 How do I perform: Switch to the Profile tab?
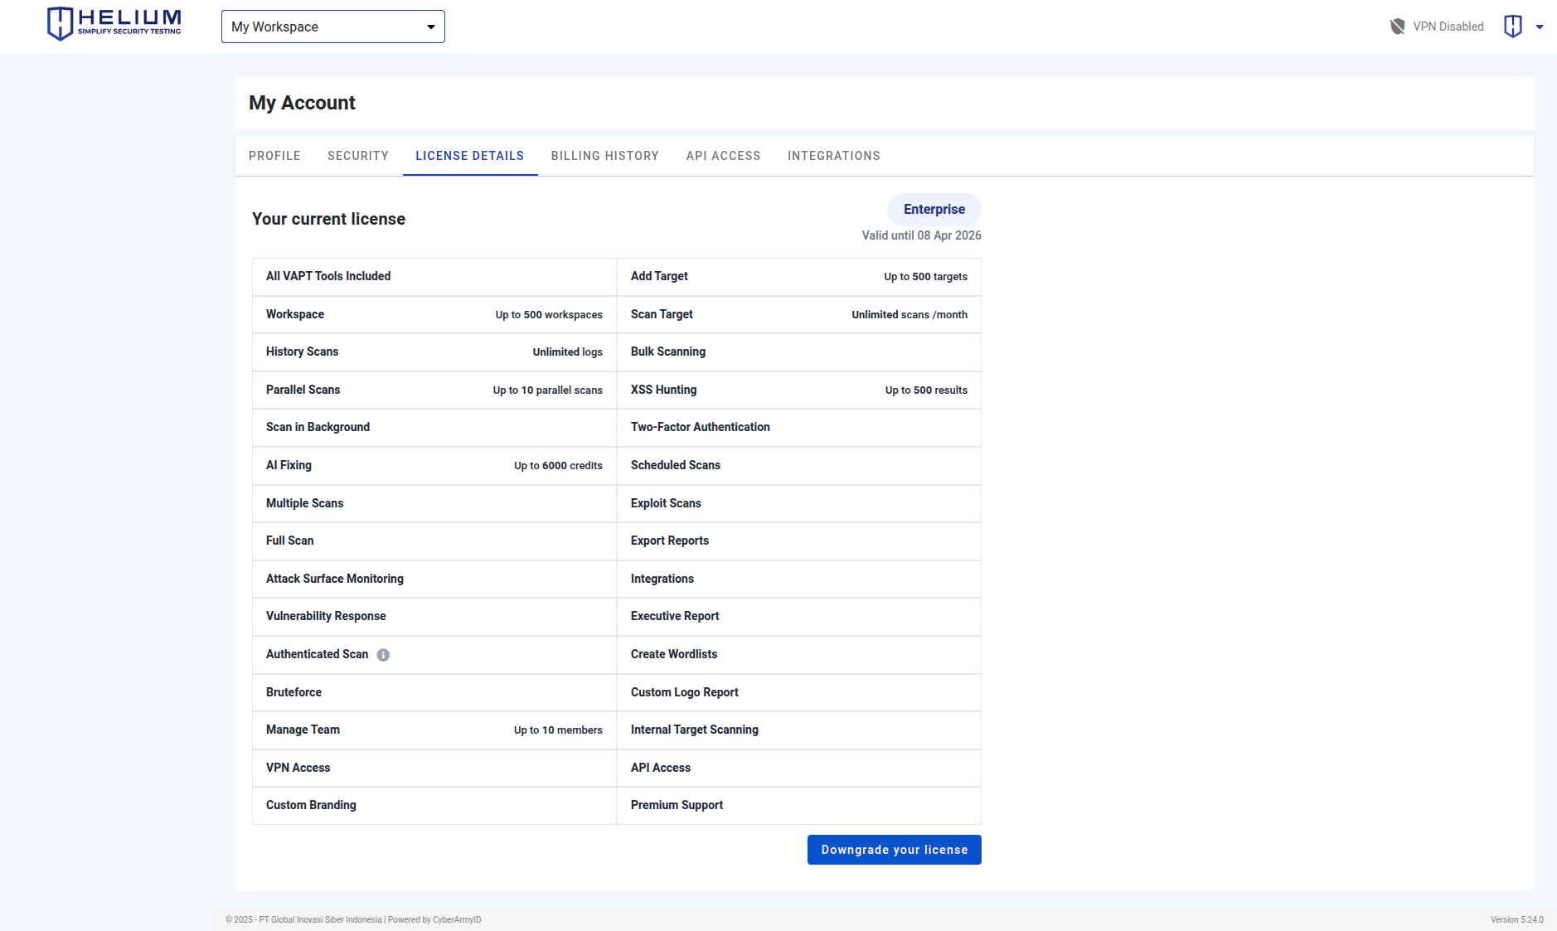274,156
